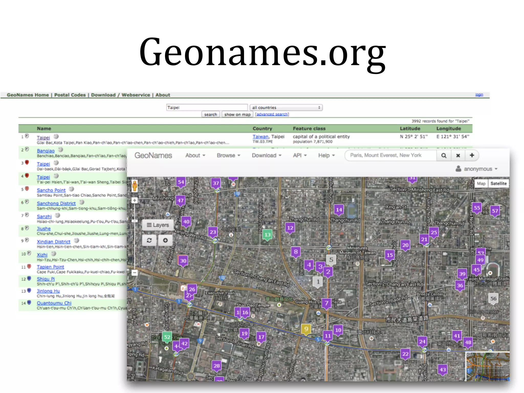Select purple map marker 28

click(x=216, y=366)
